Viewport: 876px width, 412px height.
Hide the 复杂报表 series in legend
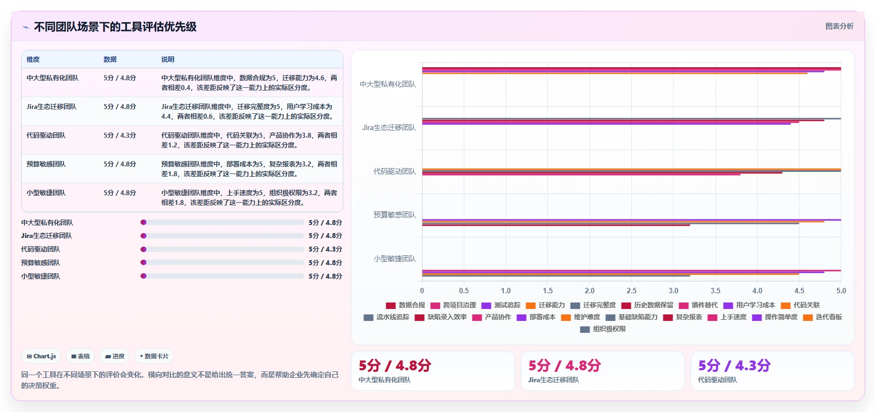click(x=682, y=317)
